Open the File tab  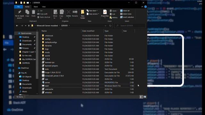[x=19, y=7]
